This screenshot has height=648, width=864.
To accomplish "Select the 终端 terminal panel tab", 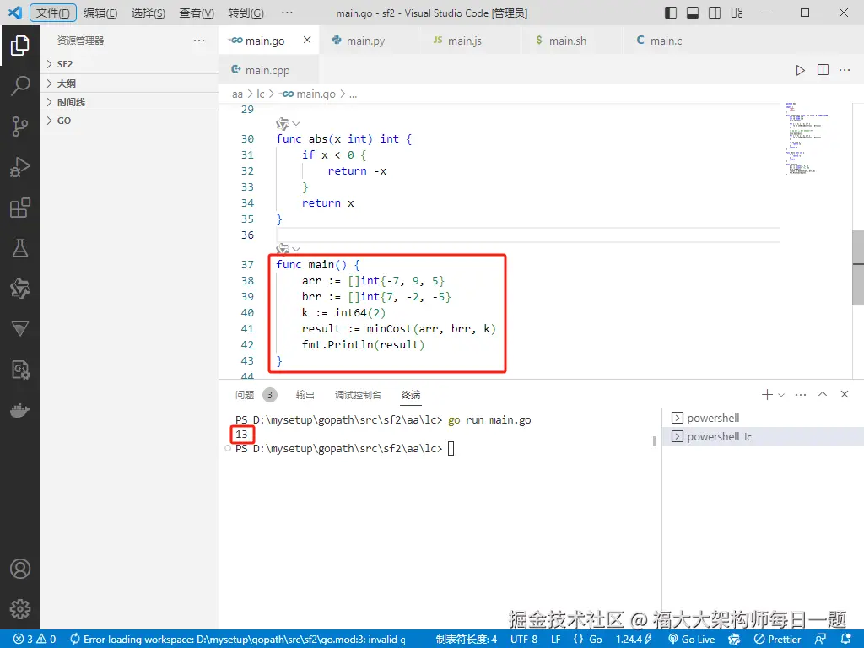I will coord(411,395).
